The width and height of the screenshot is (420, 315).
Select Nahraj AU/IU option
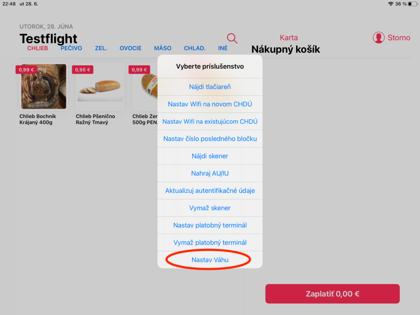pyautogui.click(x=210, y=173)
